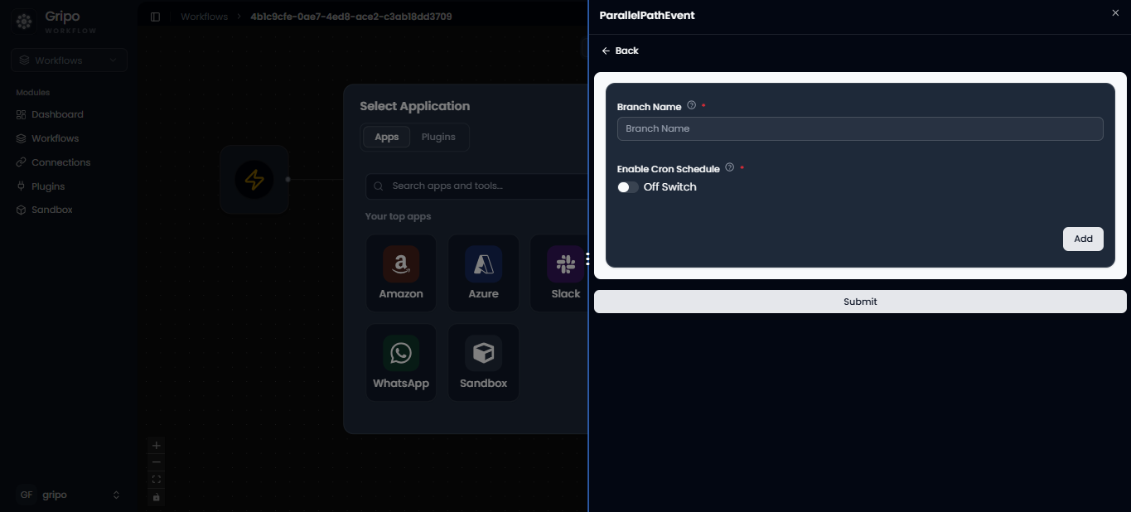Enable the Cron Schedule switch
The width and height of the screenshot is (1131, 512).
[x=628, y=187]
